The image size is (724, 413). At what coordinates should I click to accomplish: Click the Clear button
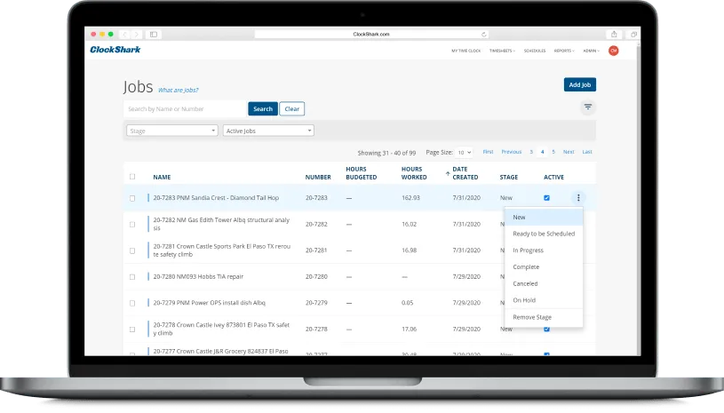[291, 109]
